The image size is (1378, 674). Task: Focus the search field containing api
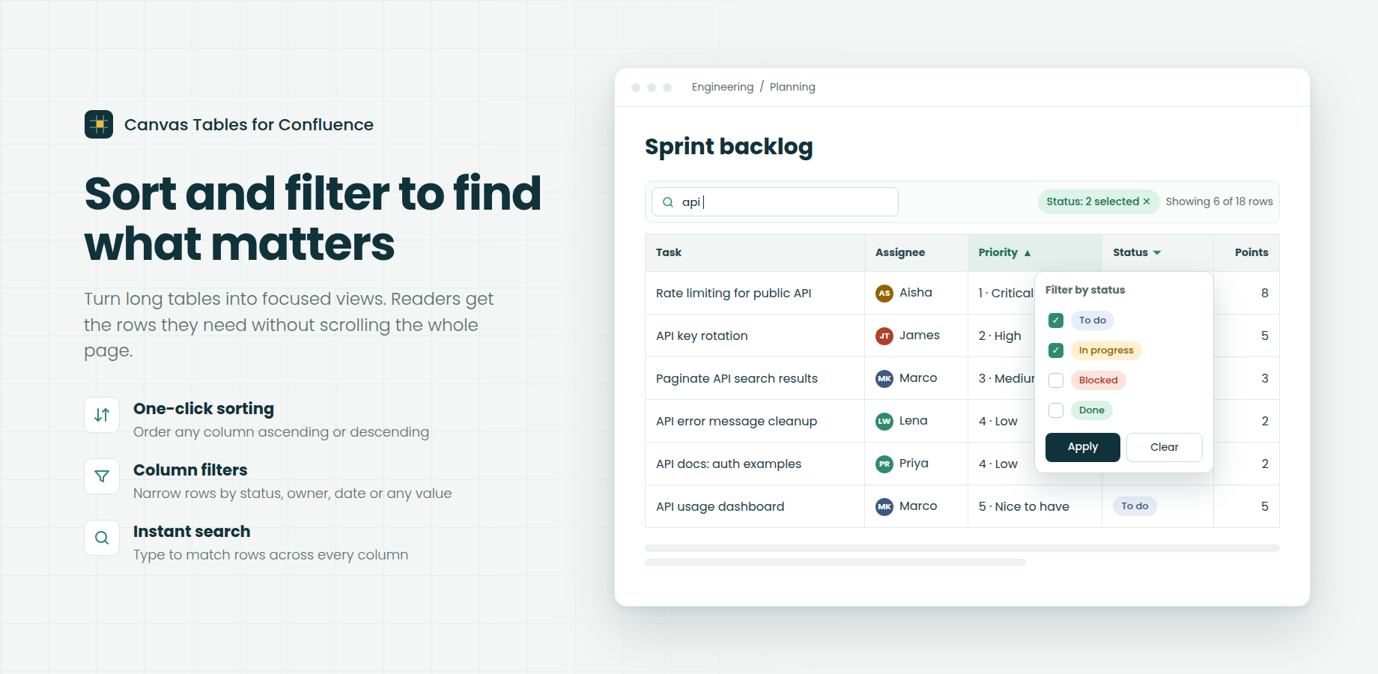(775, 202)
